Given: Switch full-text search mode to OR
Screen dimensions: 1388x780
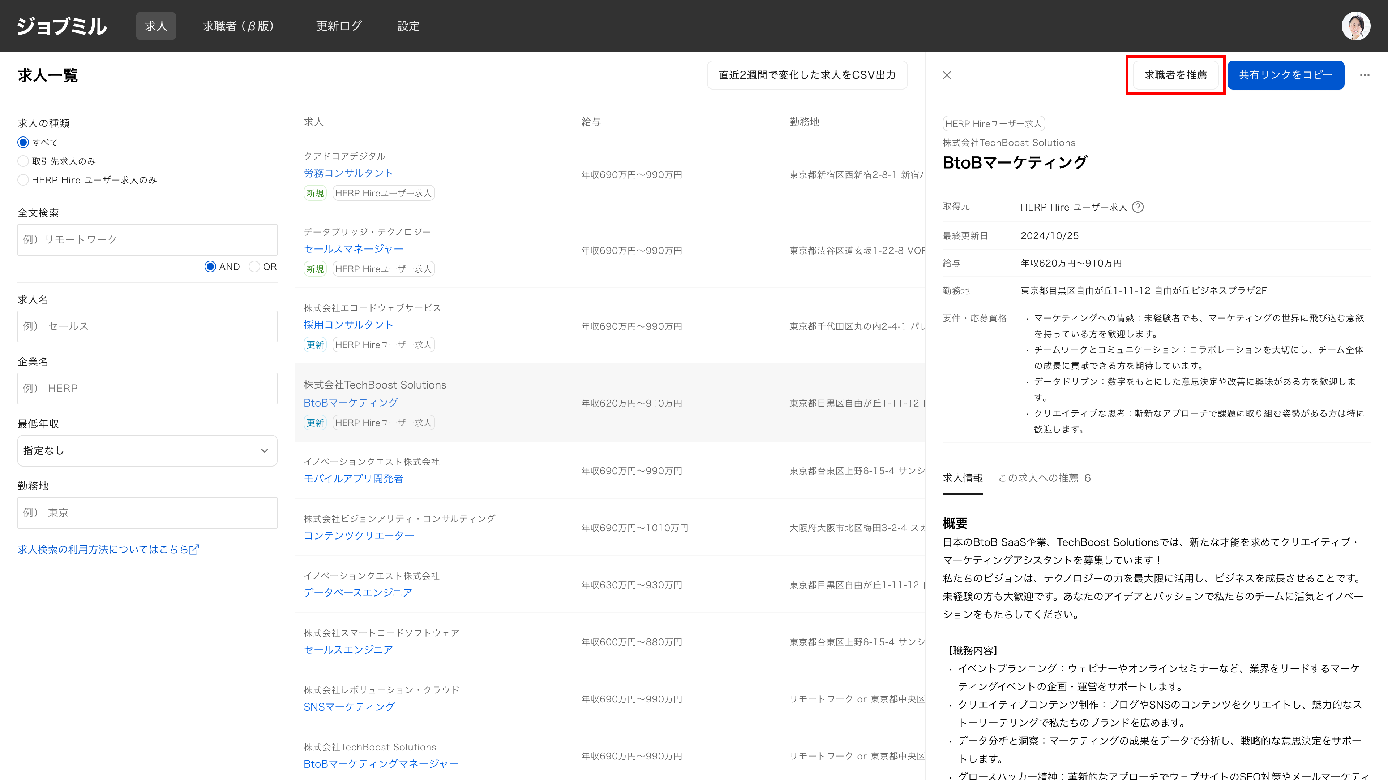Looking at the screenshot, I should pos(255,267).
